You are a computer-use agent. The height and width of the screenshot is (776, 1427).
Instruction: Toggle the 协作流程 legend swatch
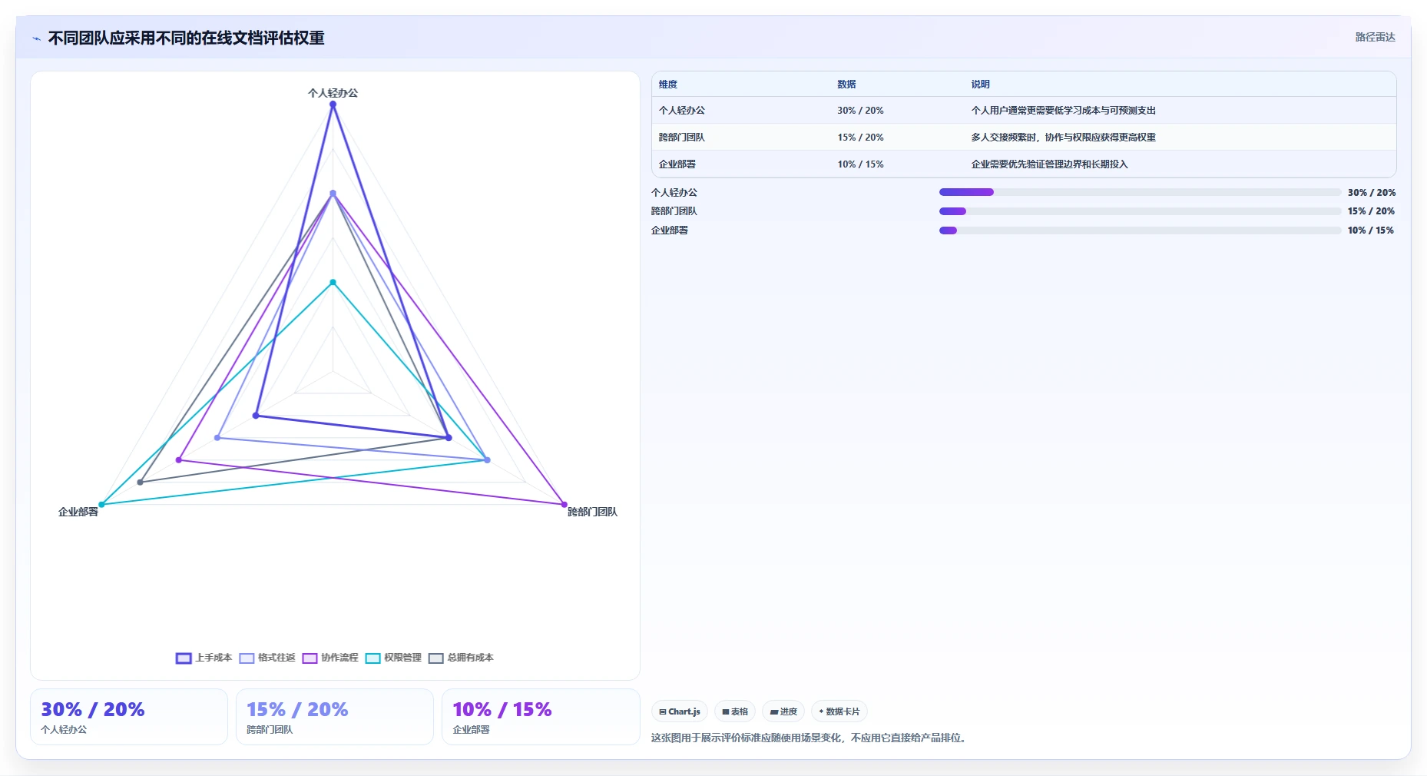310,658
